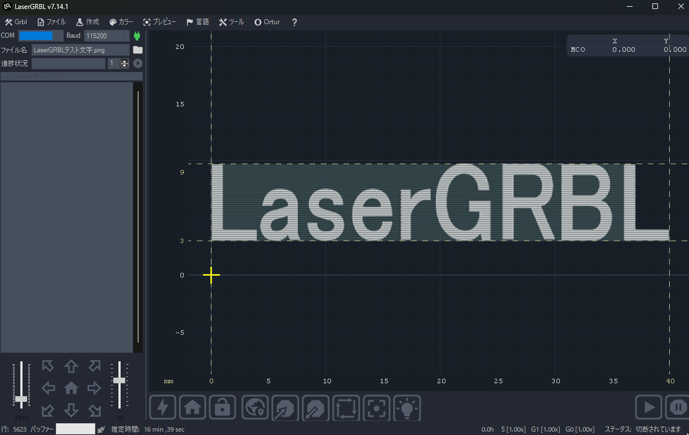689x435 pixels.
Task: Click the 進捗状況 progress bar
Action: (x=68, y=64)
